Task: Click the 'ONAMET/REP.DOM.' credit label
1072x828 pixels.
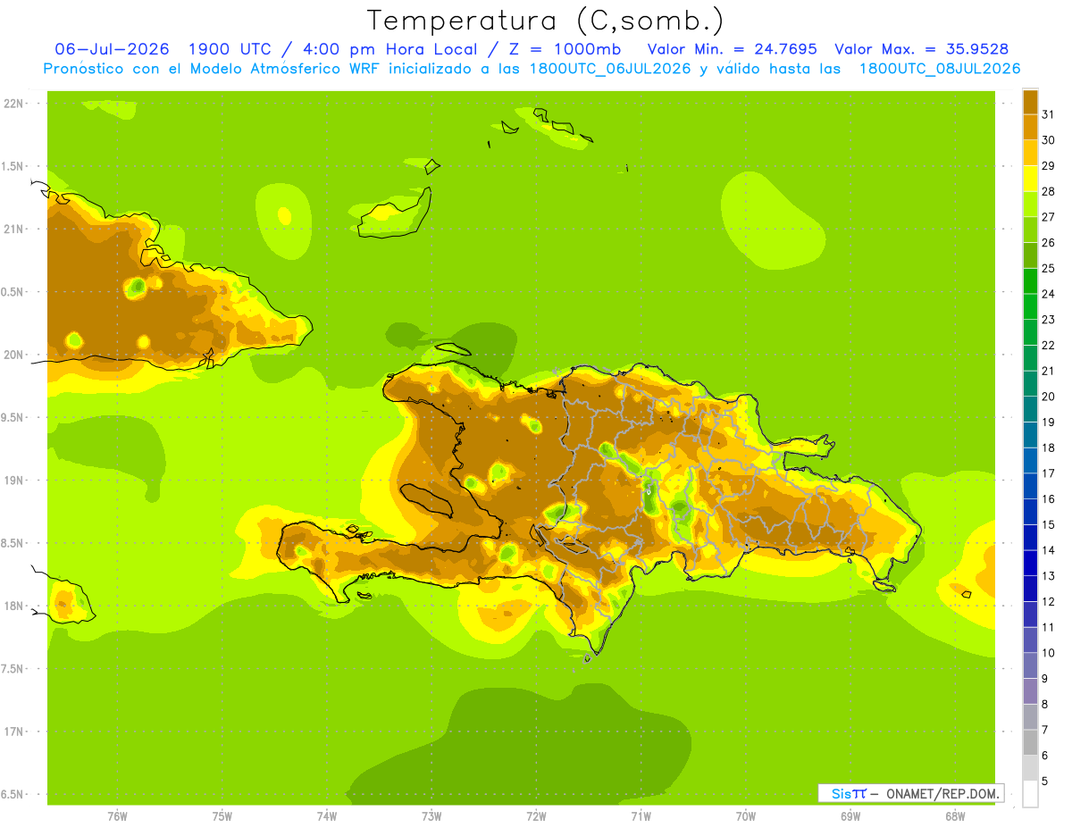Action: pyautogui.click(x=943, y=793)
